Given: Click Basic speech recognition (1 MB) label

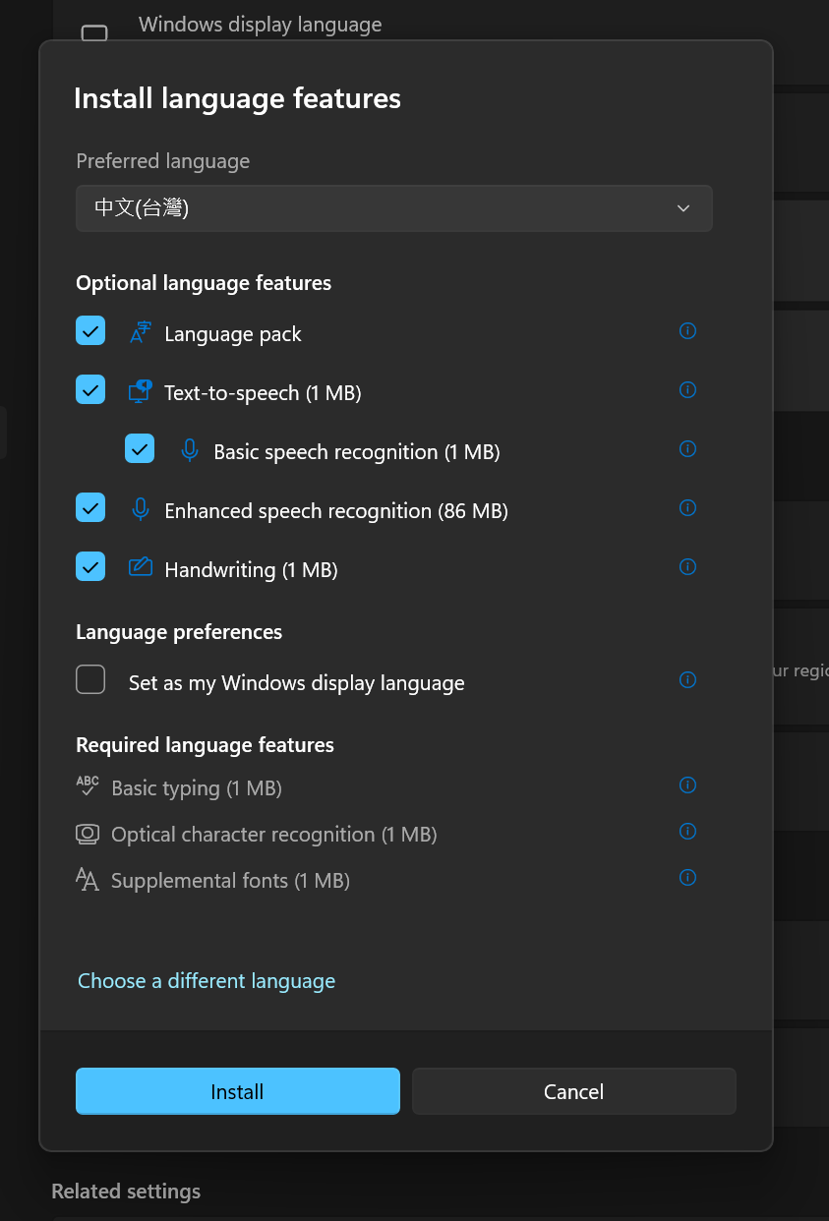Looking at the screenshot, I should pyautogui.click(x=357, y=452).
